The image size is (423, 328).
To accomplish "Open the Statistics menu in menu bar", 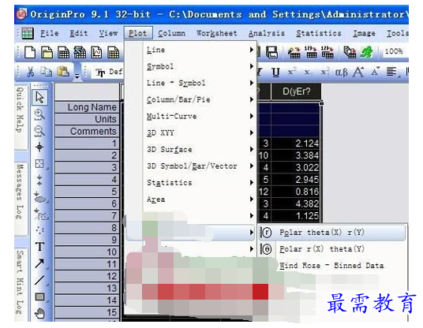I will [319, 33].
